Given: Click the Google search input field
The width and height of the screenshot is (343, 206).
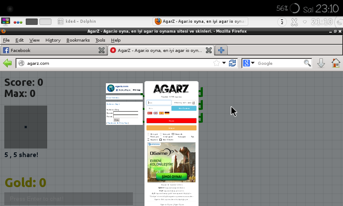Looking at the screenshot, I should pos(280,63).
